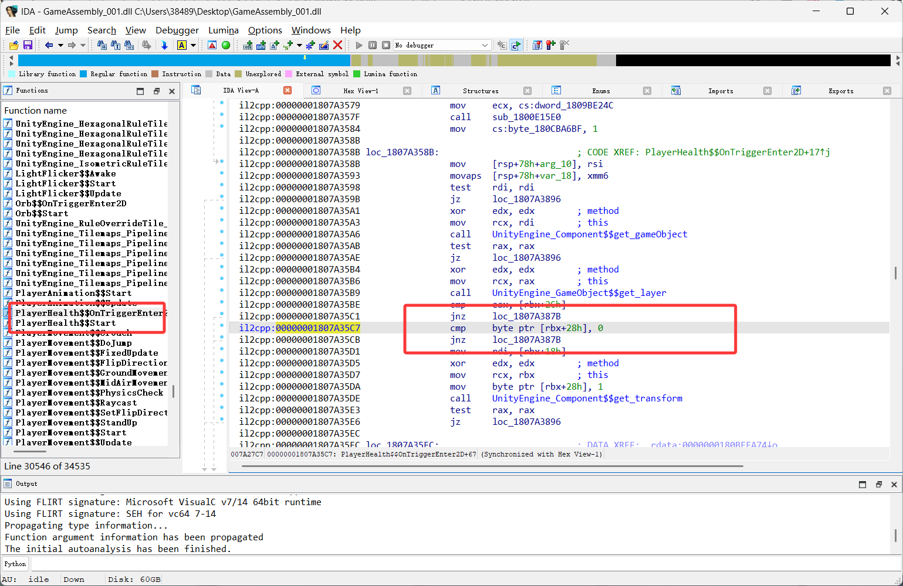
Task: Toggle the highlighted C with green arrow icon
Action: [x=516, y=45]
